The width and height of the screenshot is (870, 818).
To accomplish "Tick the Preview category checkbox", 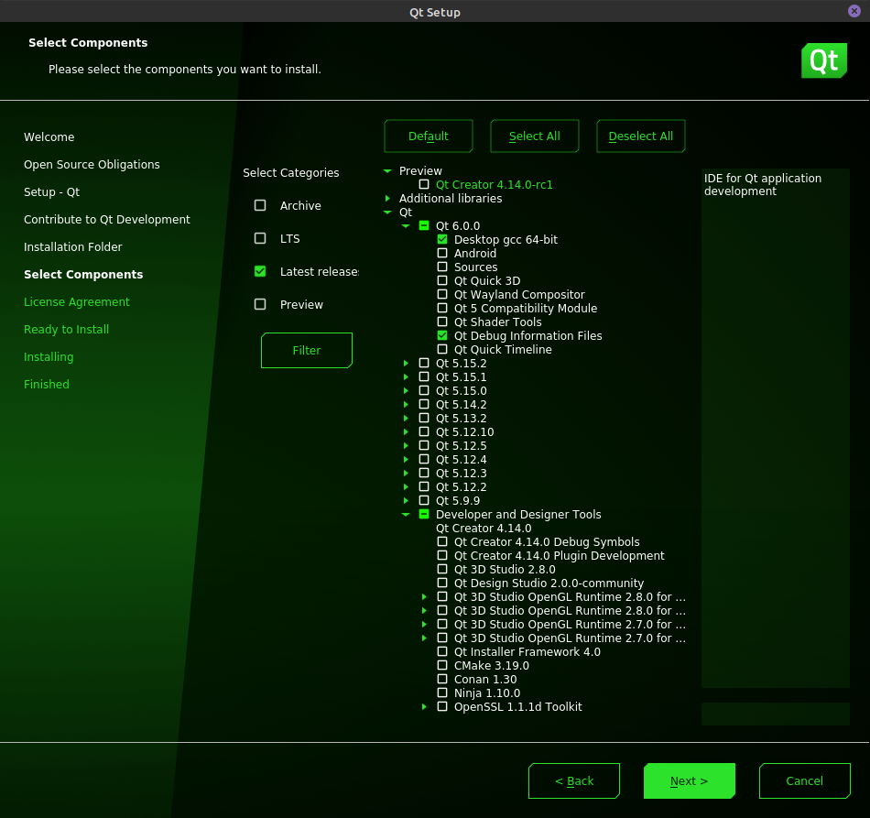I will [x=260, y=305].
